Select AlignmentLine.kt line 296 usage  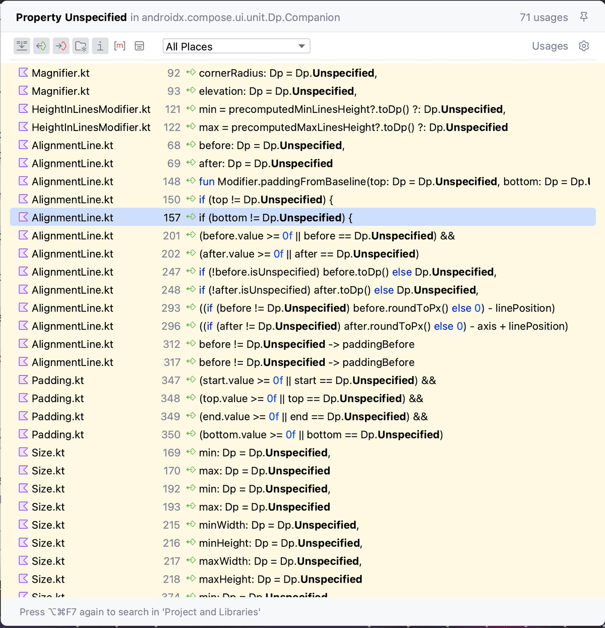[x=302, y=327]
